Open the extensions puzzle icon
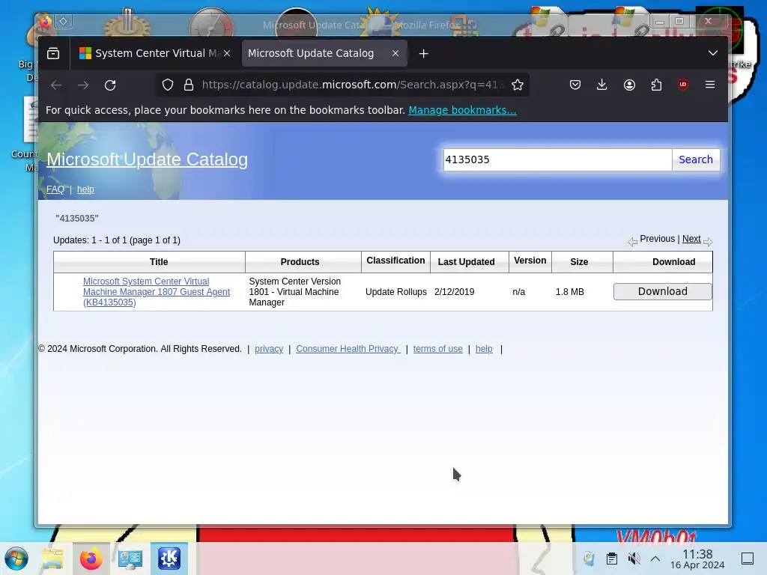767x575 pixels. pyautogui.click(x=656, y=85)
